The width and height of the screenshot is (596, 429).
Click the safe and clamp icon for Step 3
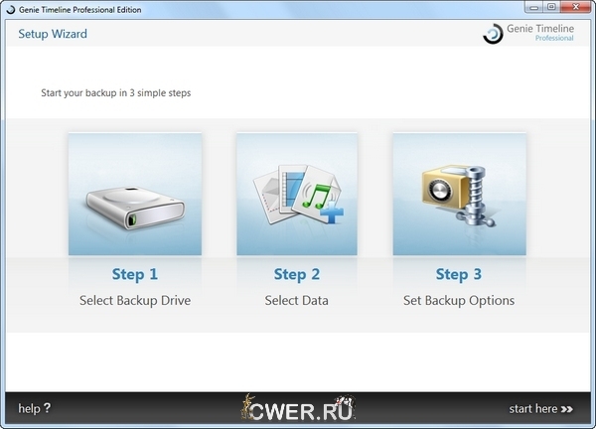point(459,197)
